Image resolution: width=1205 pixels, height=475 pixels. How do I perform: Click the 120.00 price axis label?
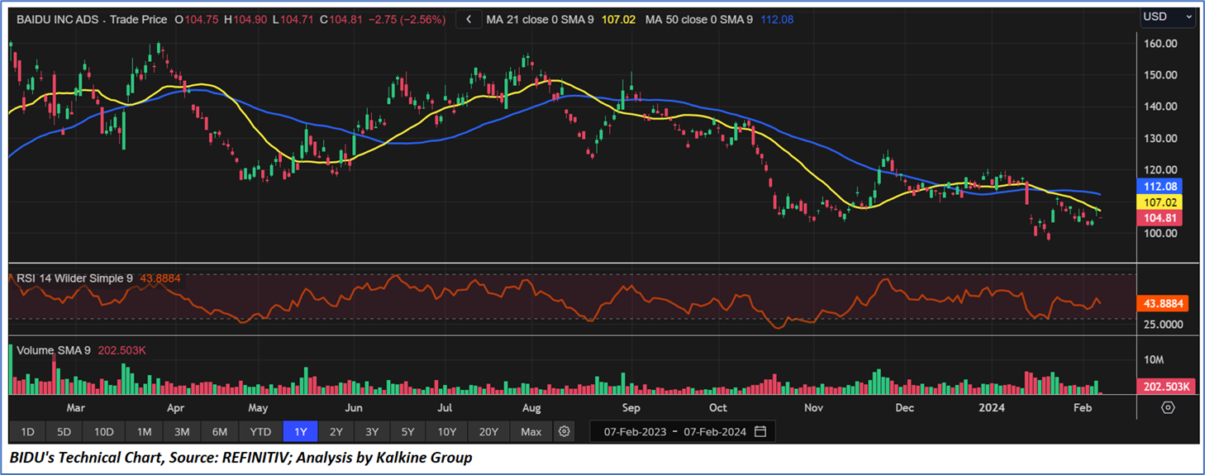[1161, 169]
